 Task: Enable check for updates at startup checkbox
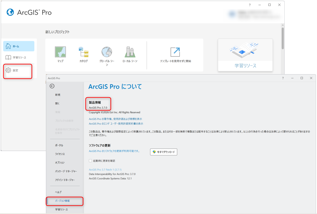point(90,161)
